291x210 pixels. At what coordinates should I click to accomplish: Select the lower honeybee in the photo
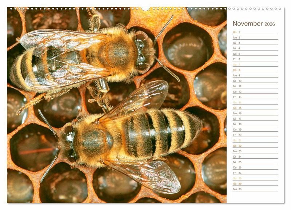click(x=124, y=140)
